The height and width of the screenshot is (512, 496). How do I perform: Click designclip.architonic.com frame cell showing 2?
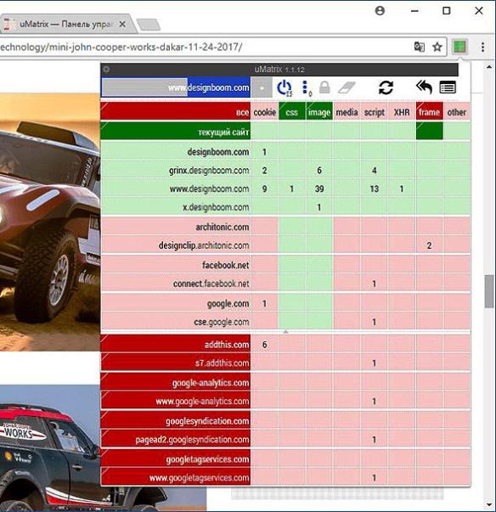tap(429, 245)
